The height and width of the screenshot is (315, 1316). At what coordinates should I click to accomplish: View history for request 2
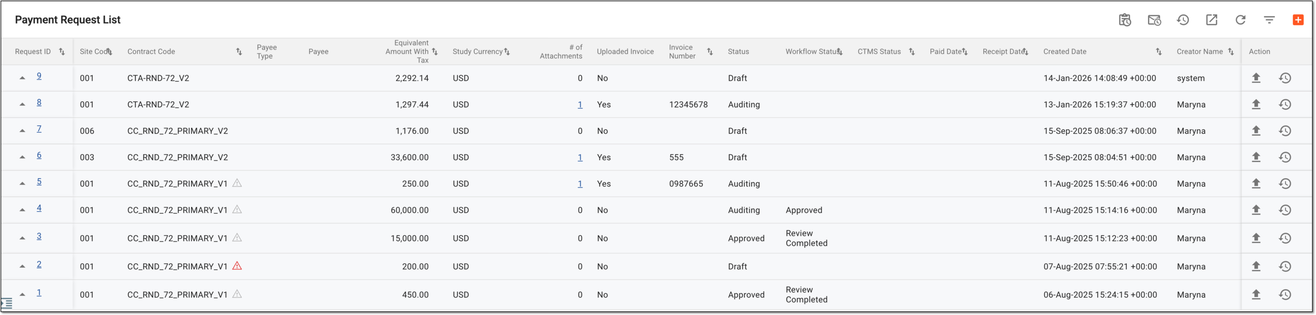1285,266
